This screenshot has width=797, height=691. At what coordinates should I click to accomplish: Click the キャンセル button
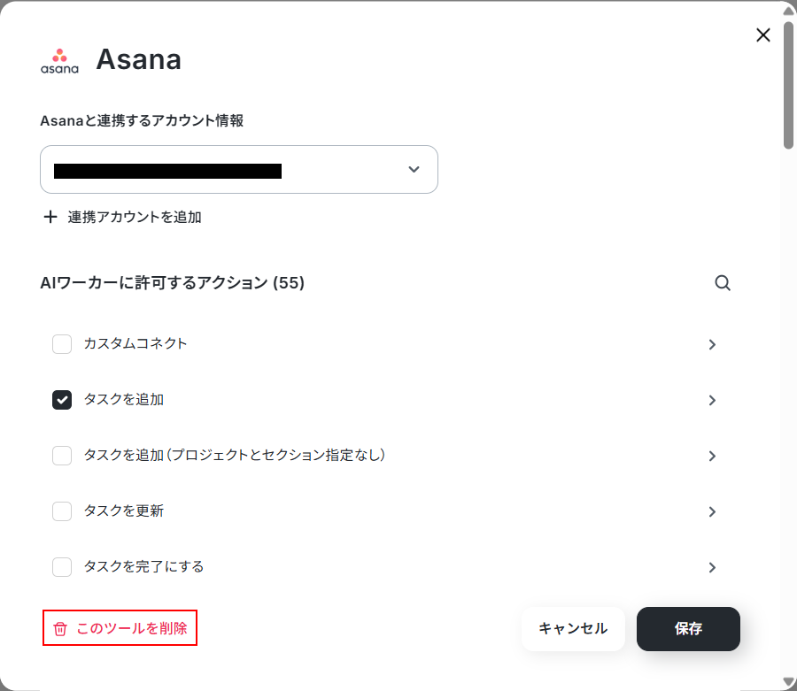tap(573, 628)
